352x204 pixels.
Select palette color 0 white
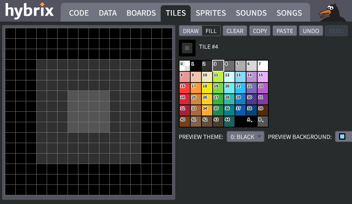click(184, 65)
